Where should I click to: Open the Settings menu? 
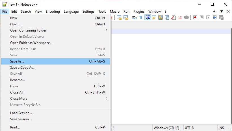(88, 12)
